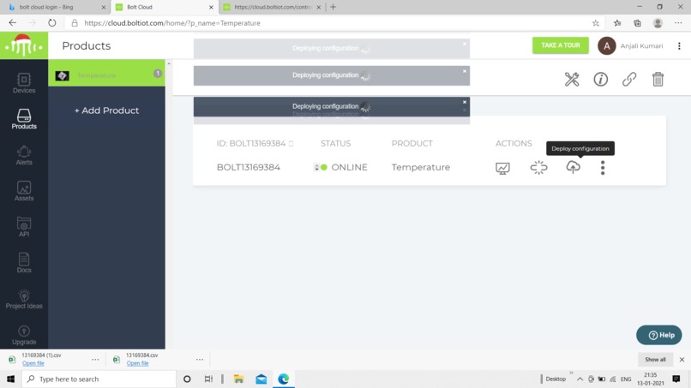Close the middle gray Deploying configuration notification

465,71
